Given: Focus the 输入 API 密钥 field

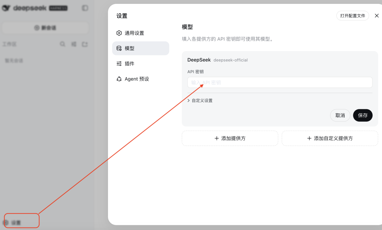Looking at the screenshot, I should [x=280, y=83].
